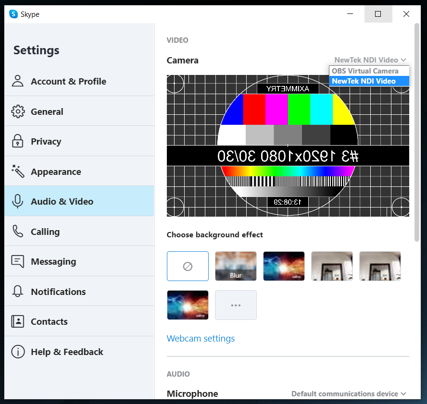Click the Contacts address book icon
This screenshot has height=404, width=427.
[18, 321]
